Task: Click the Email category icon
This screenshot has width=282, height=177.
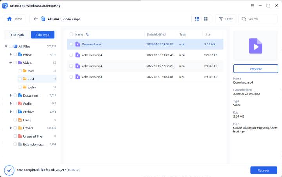Action: [20, 120]
